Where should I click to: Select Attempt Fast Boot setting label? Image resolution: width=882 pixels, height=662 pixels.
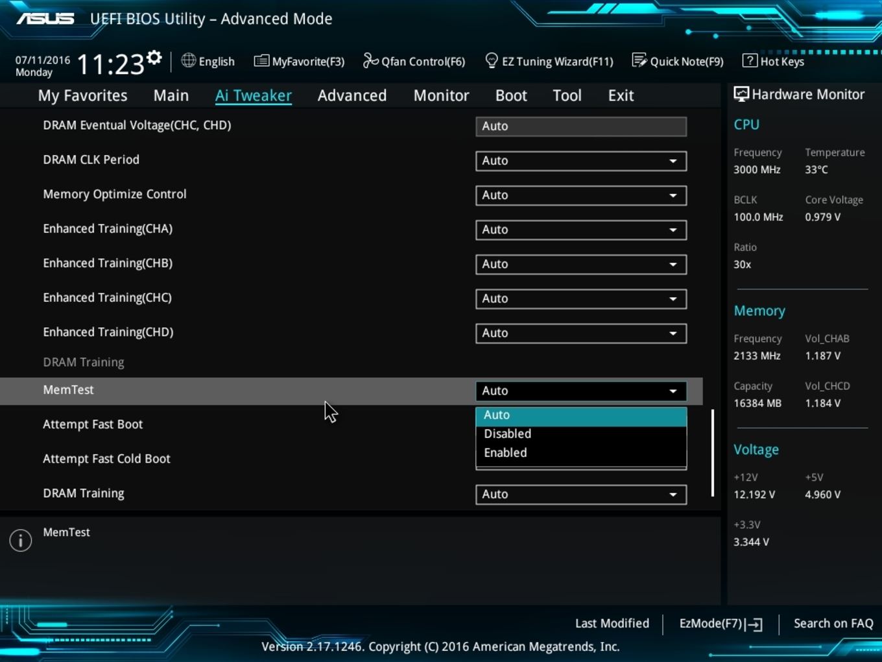93,424
